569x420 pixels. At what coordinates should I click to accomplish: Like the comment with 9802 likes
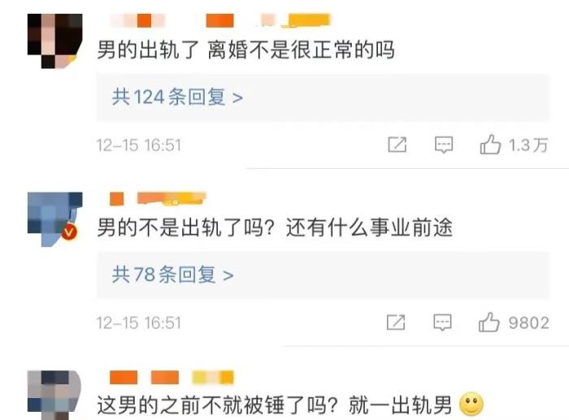[489, 322]
